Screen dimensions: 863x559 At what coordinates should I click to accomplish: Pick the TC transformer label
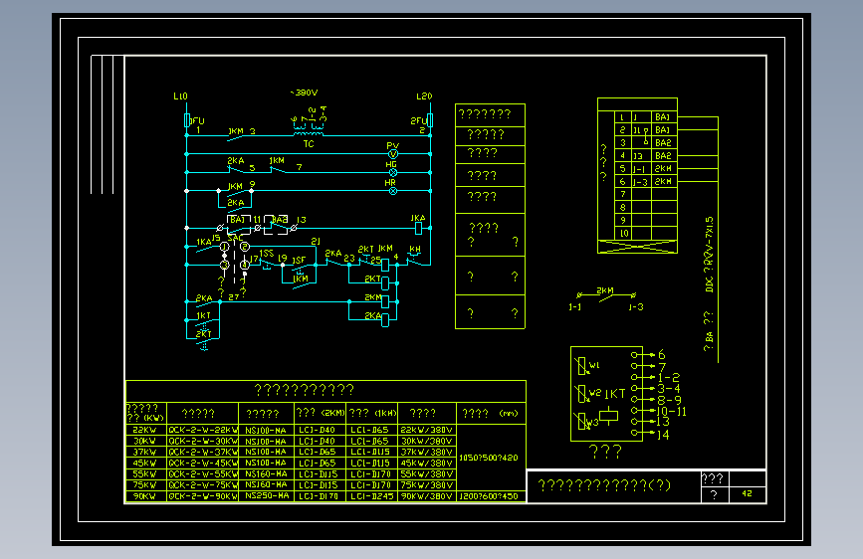point(309,143)
